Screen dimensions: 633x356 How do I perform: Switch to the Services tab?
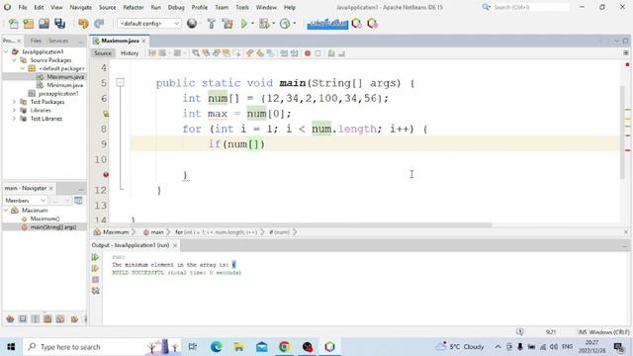point(58,41)
